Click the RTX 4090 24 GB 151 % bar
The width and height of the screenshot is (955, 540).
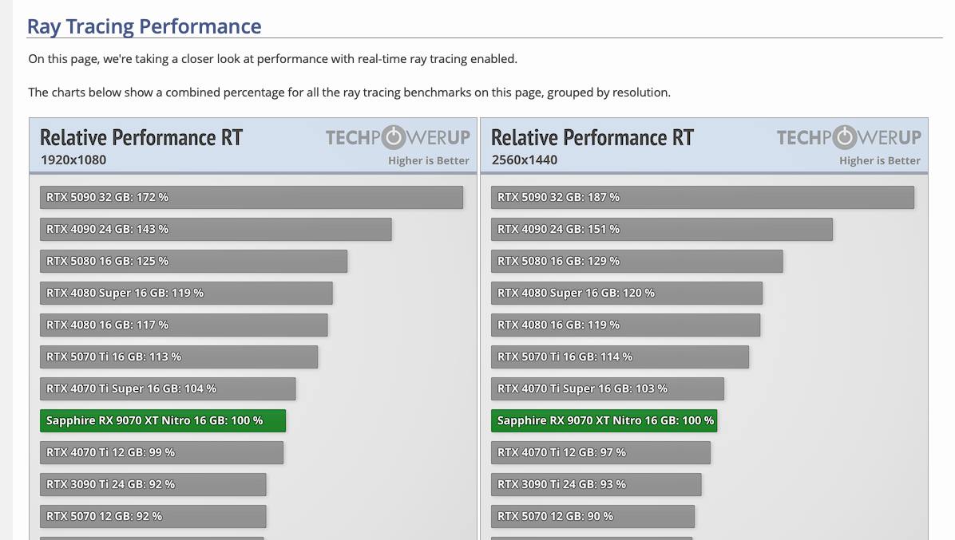pos(661,230)
